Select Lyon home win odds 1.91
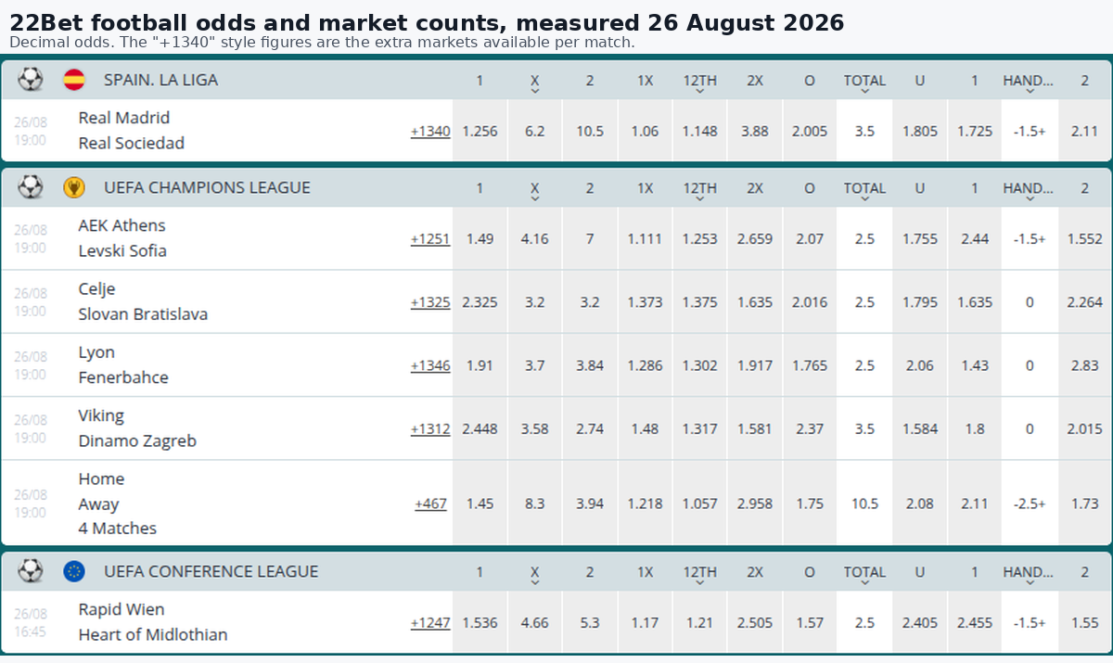 (x=480, y=365)
